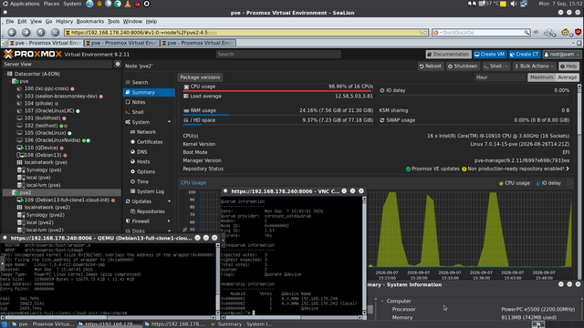Viewport: 584px width, 328px height.
Task: Click the Shutdown node button
Action: 463,67
